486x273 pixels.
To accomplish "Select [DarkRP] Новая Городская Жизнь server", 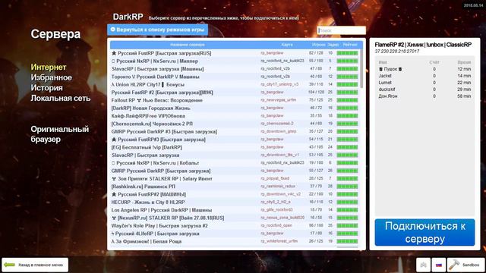I will point(235,108).
